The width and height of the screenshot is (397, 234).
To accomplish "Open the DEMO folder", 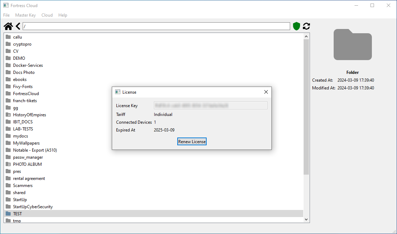I will (x=19, y=58).
